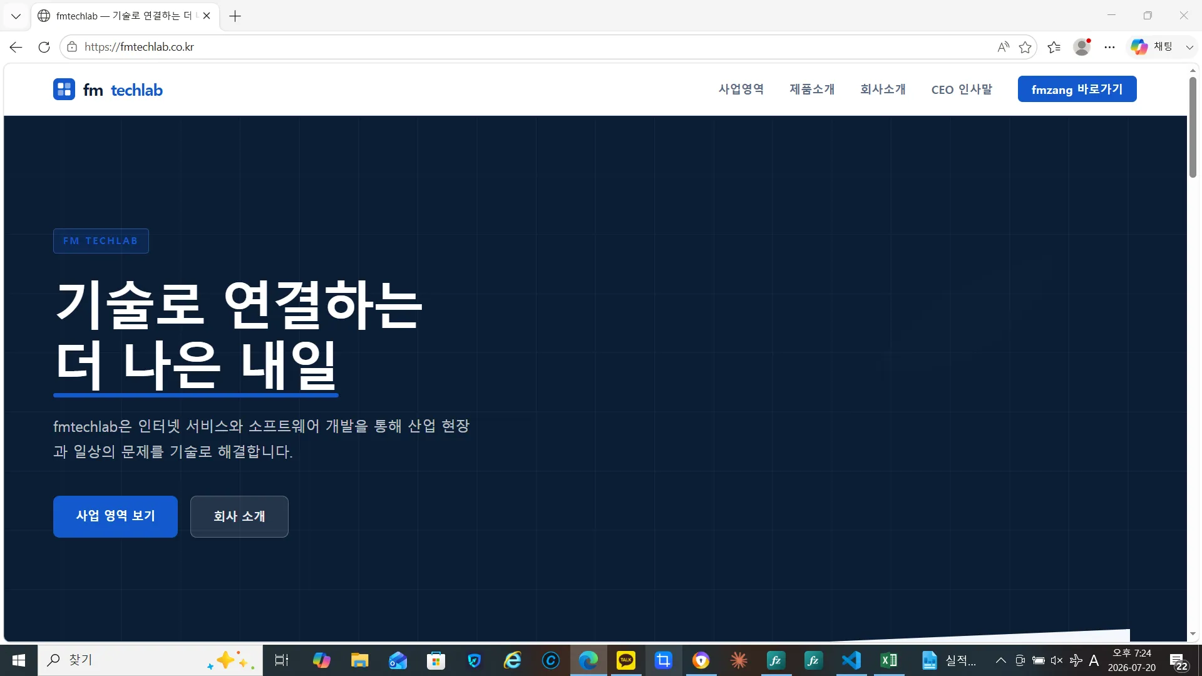Open the 사업영역 navigation menu
1202x676 pixels.
click(x=741, y=90)
